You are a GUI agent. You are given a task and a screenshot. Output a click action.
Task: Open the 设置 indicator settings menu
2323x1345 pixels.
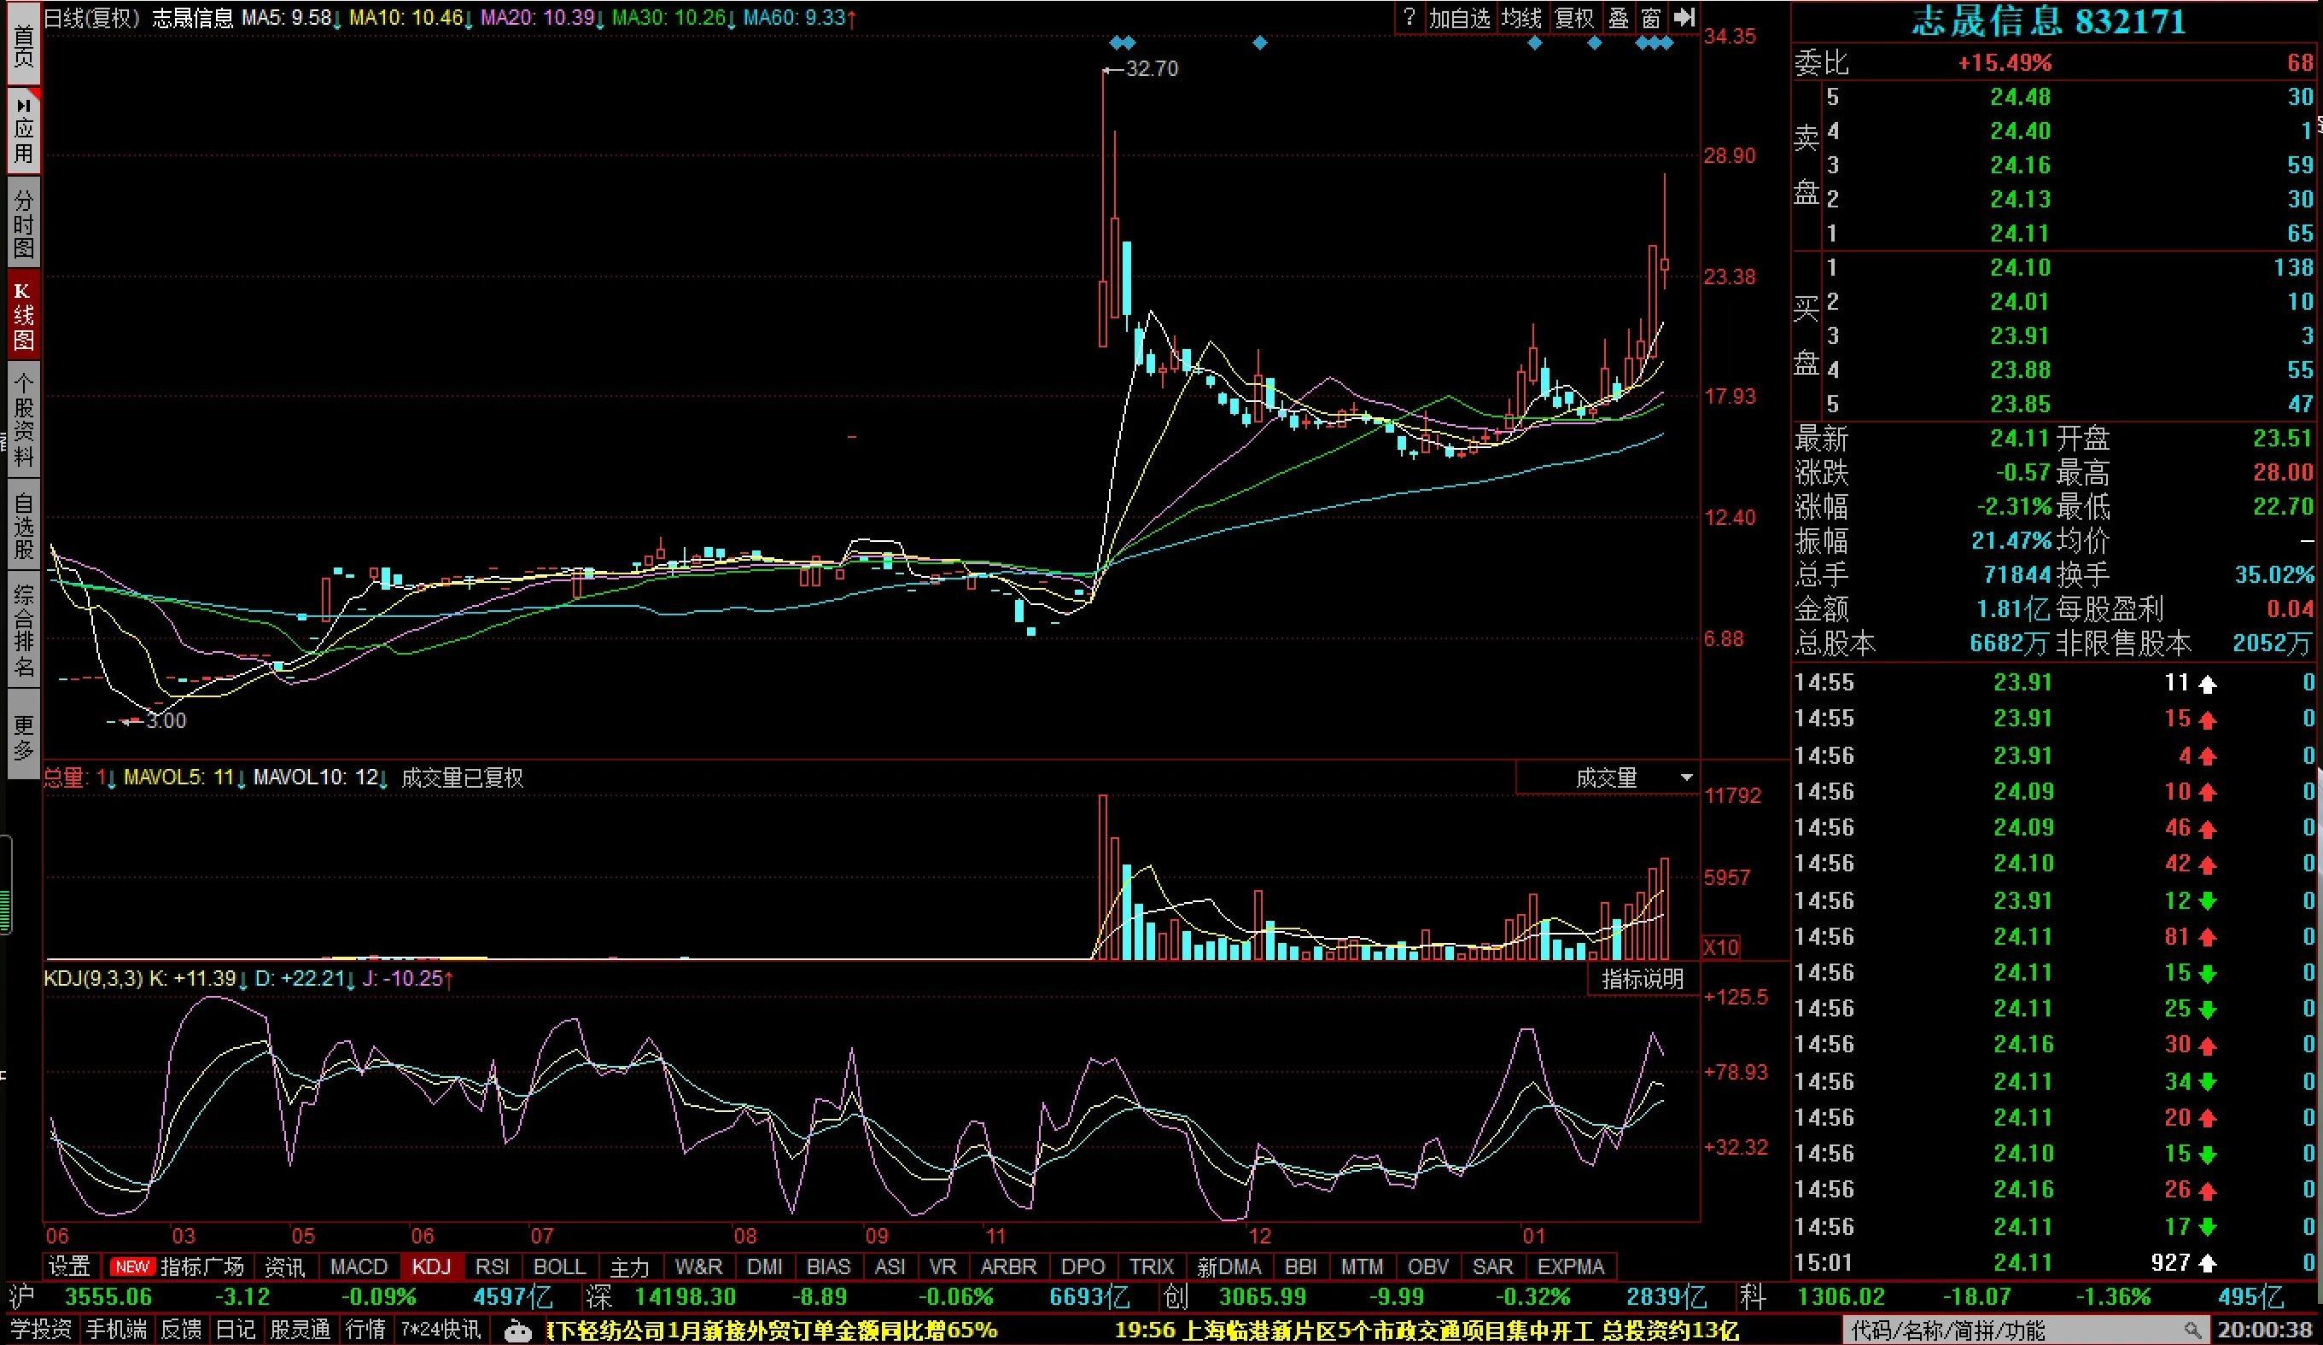tap(70, 1266)
